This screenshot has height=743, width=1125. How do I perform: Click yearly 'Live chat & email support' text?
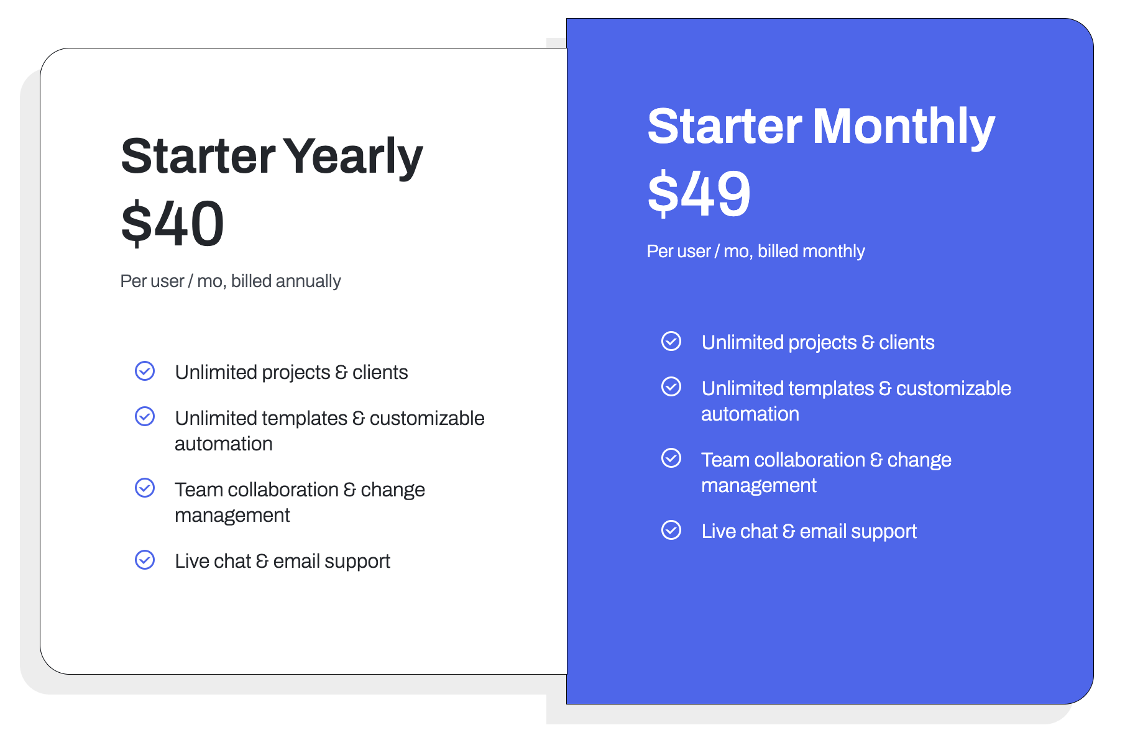(282, 561)
